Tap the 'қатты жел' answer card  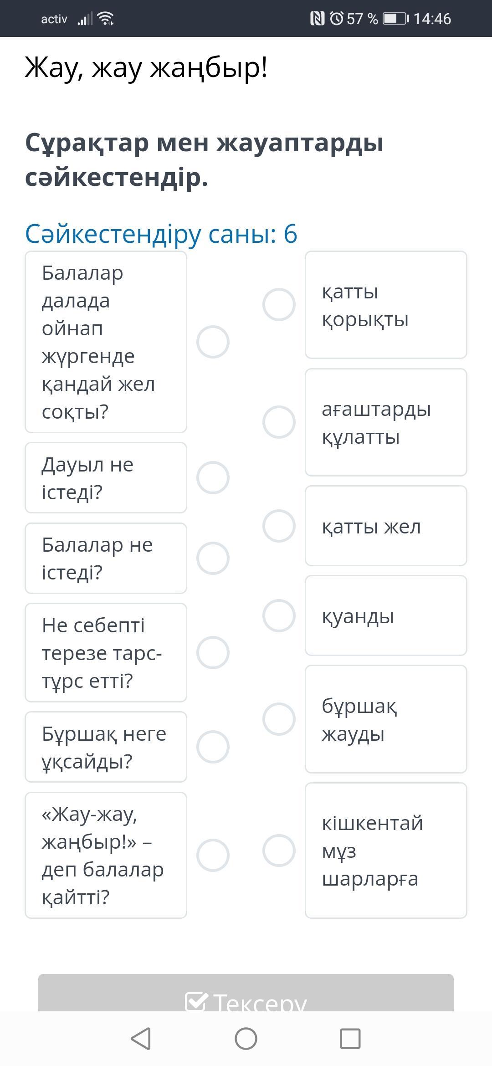pyautogui.click(x=385, y=526)
